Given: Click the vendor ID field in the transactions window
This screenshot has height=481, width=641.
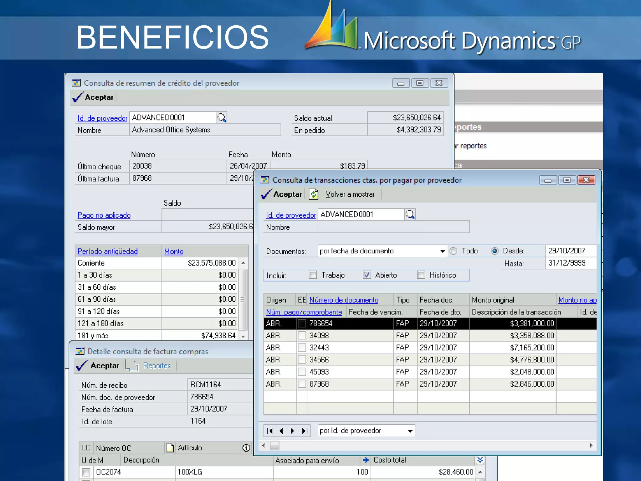Looking at the screenshot, I should pyautogui.click(x=361, y=215).
